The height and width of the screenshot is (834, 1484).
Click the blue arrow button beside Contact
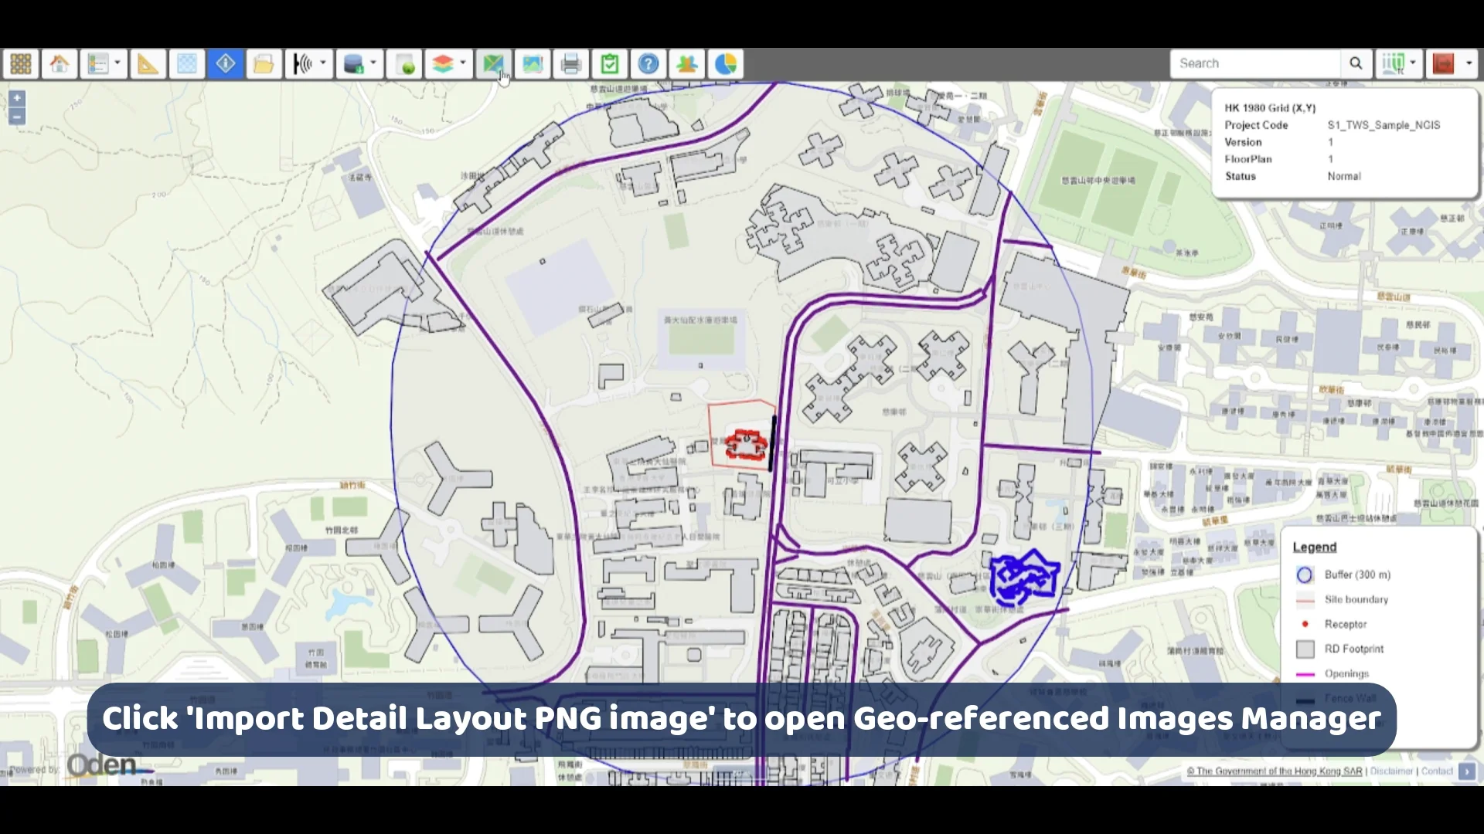point(1467,771)
